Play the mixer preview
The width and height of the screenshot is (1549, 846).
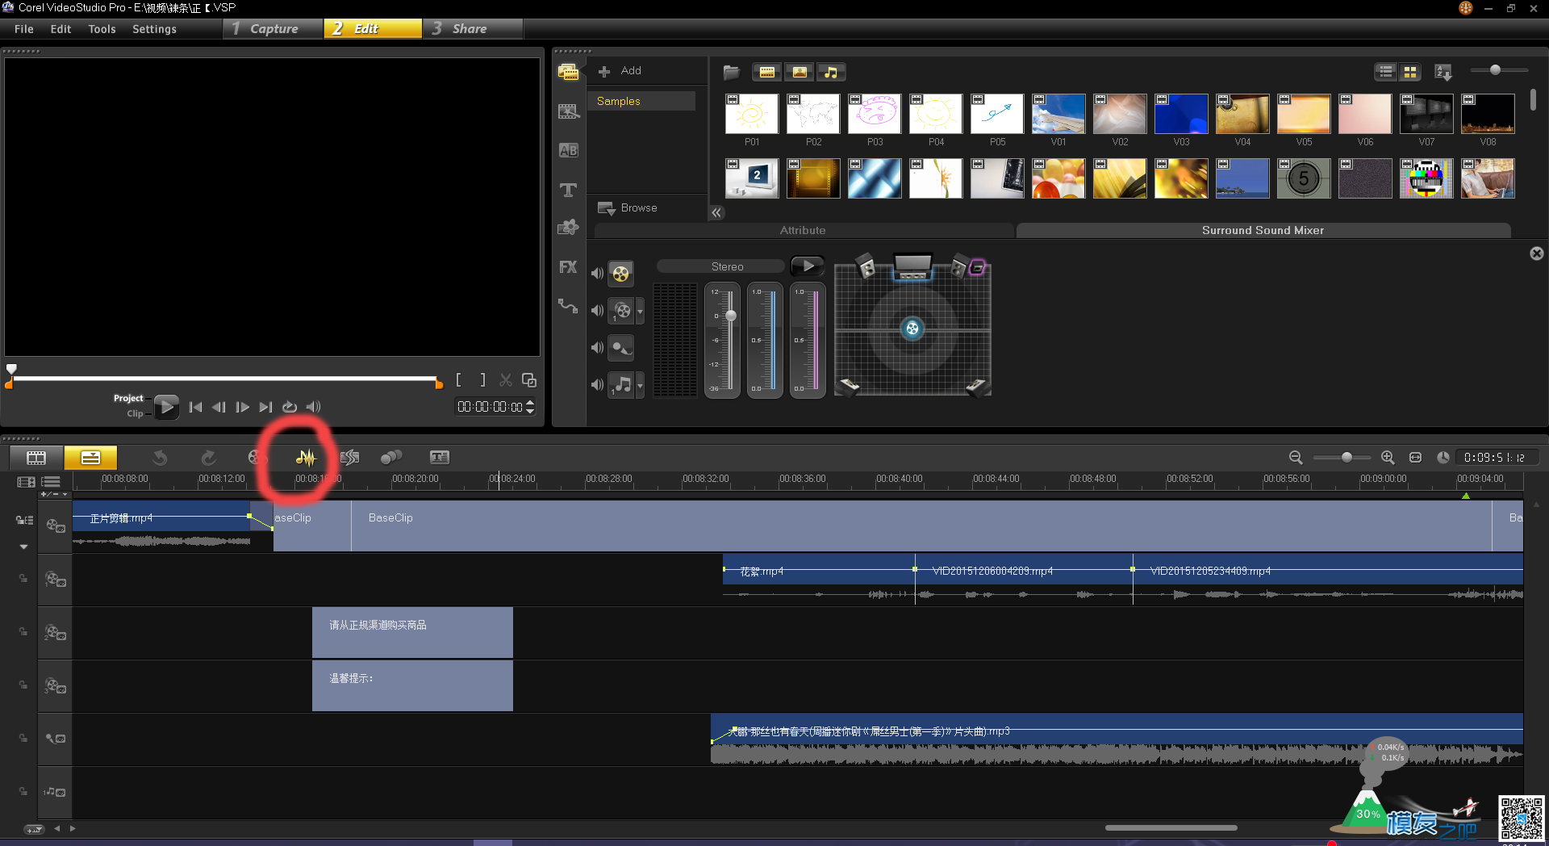pyautogui.click(x=807, y=266)
